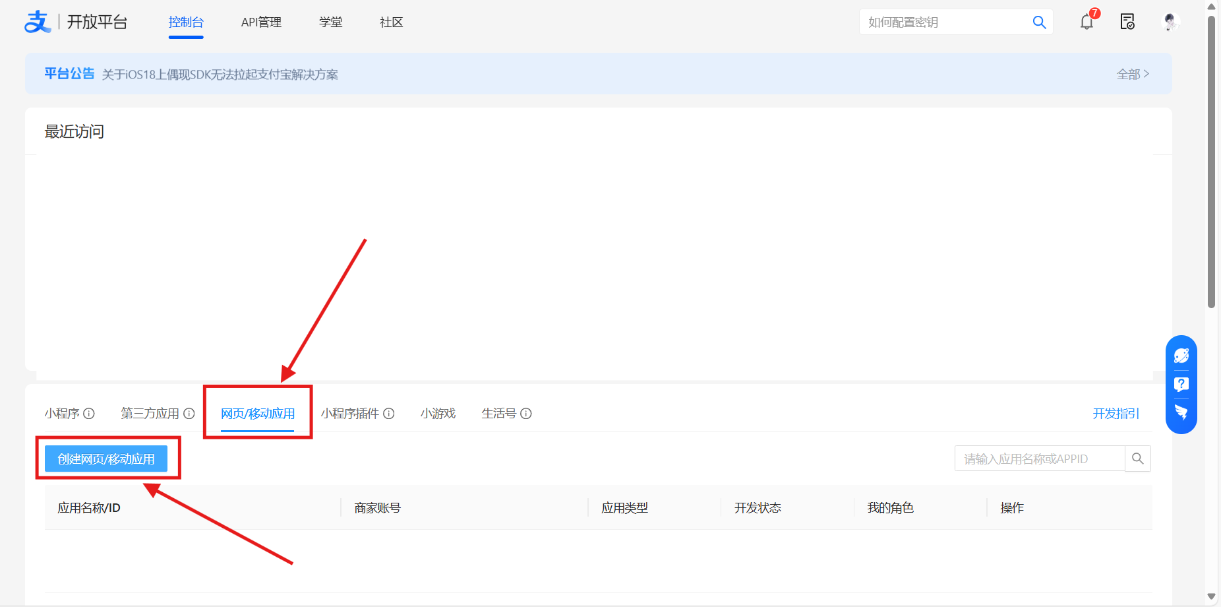Open the 开发指引 link
Viewport: 1221px width, 607px height.
pos(1116,414)
